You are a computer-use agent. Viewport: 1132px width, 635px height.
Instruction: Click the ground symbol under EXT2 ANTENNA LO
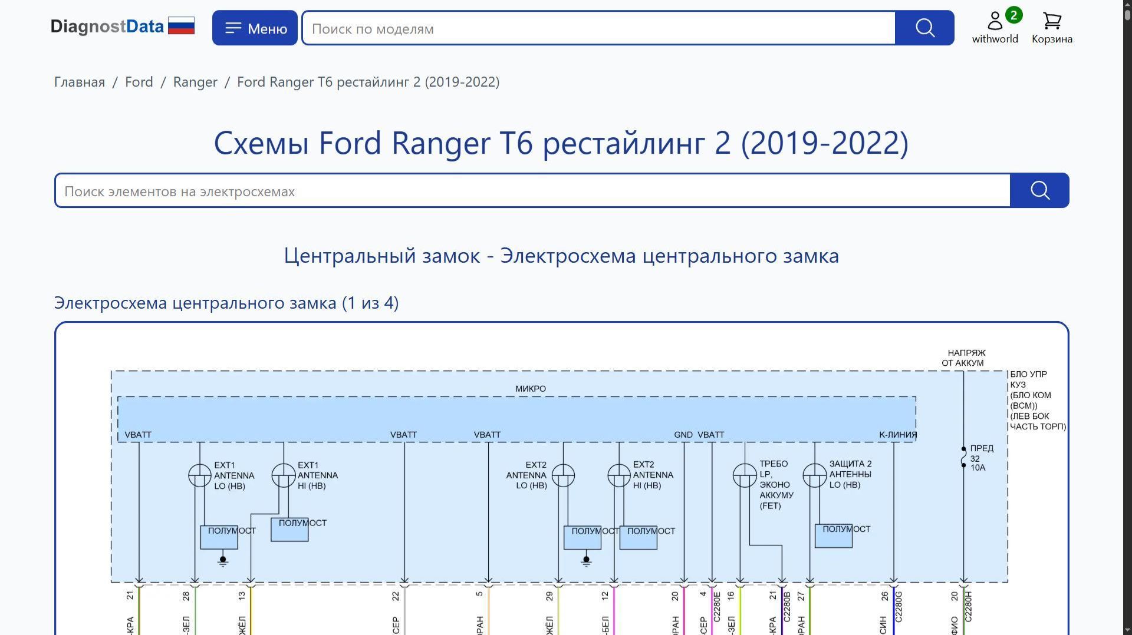click(x=586, y=561)
